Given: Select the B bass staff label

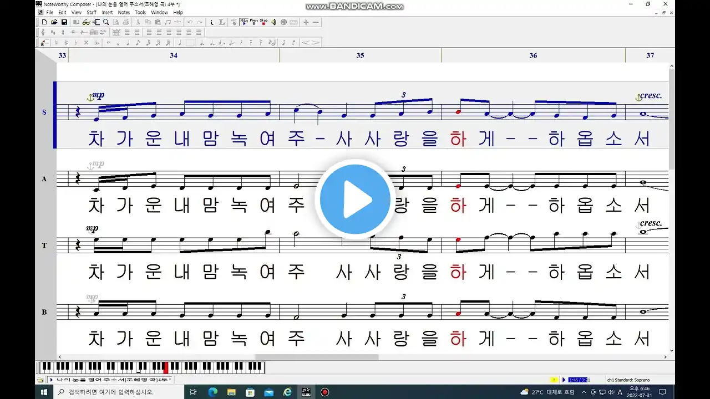Looking at the screenshot, I should coord(44,312).
